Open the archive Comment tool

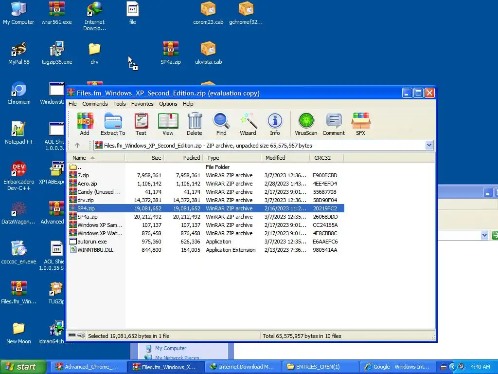tap(334, 124)
